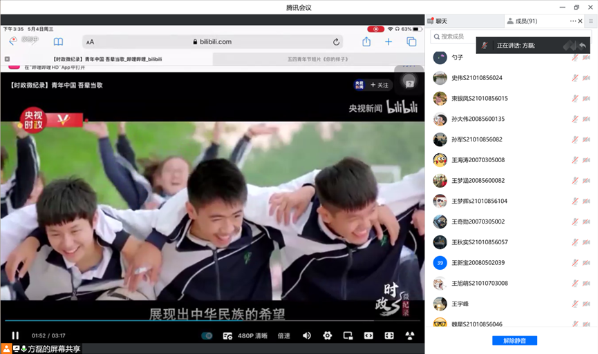Image resolution: width=598 pixels, height=354 pixels.
Task: Click the reply arrow icon in speaking bar
Action: click(x=582, y=46)
